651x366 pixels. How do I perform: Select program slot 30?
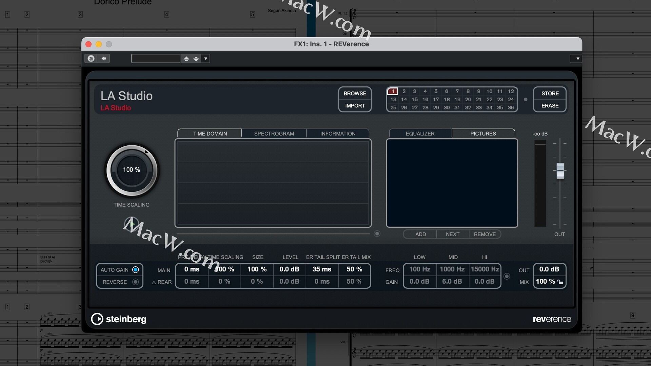tap(447, 107)
